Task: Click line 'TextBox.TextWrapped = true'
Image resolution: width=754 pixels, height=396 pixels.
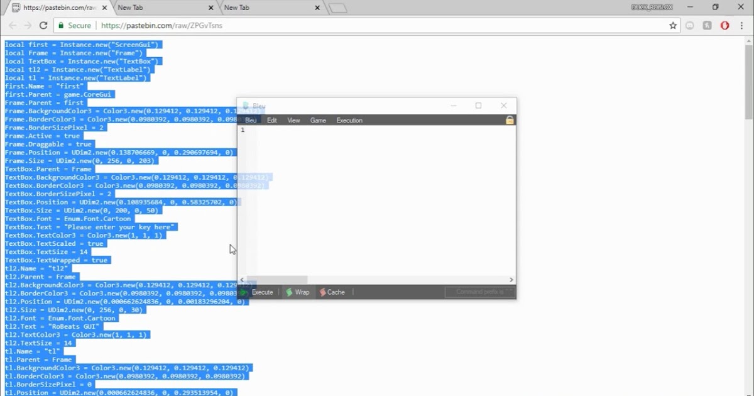Action: (57, 260)
